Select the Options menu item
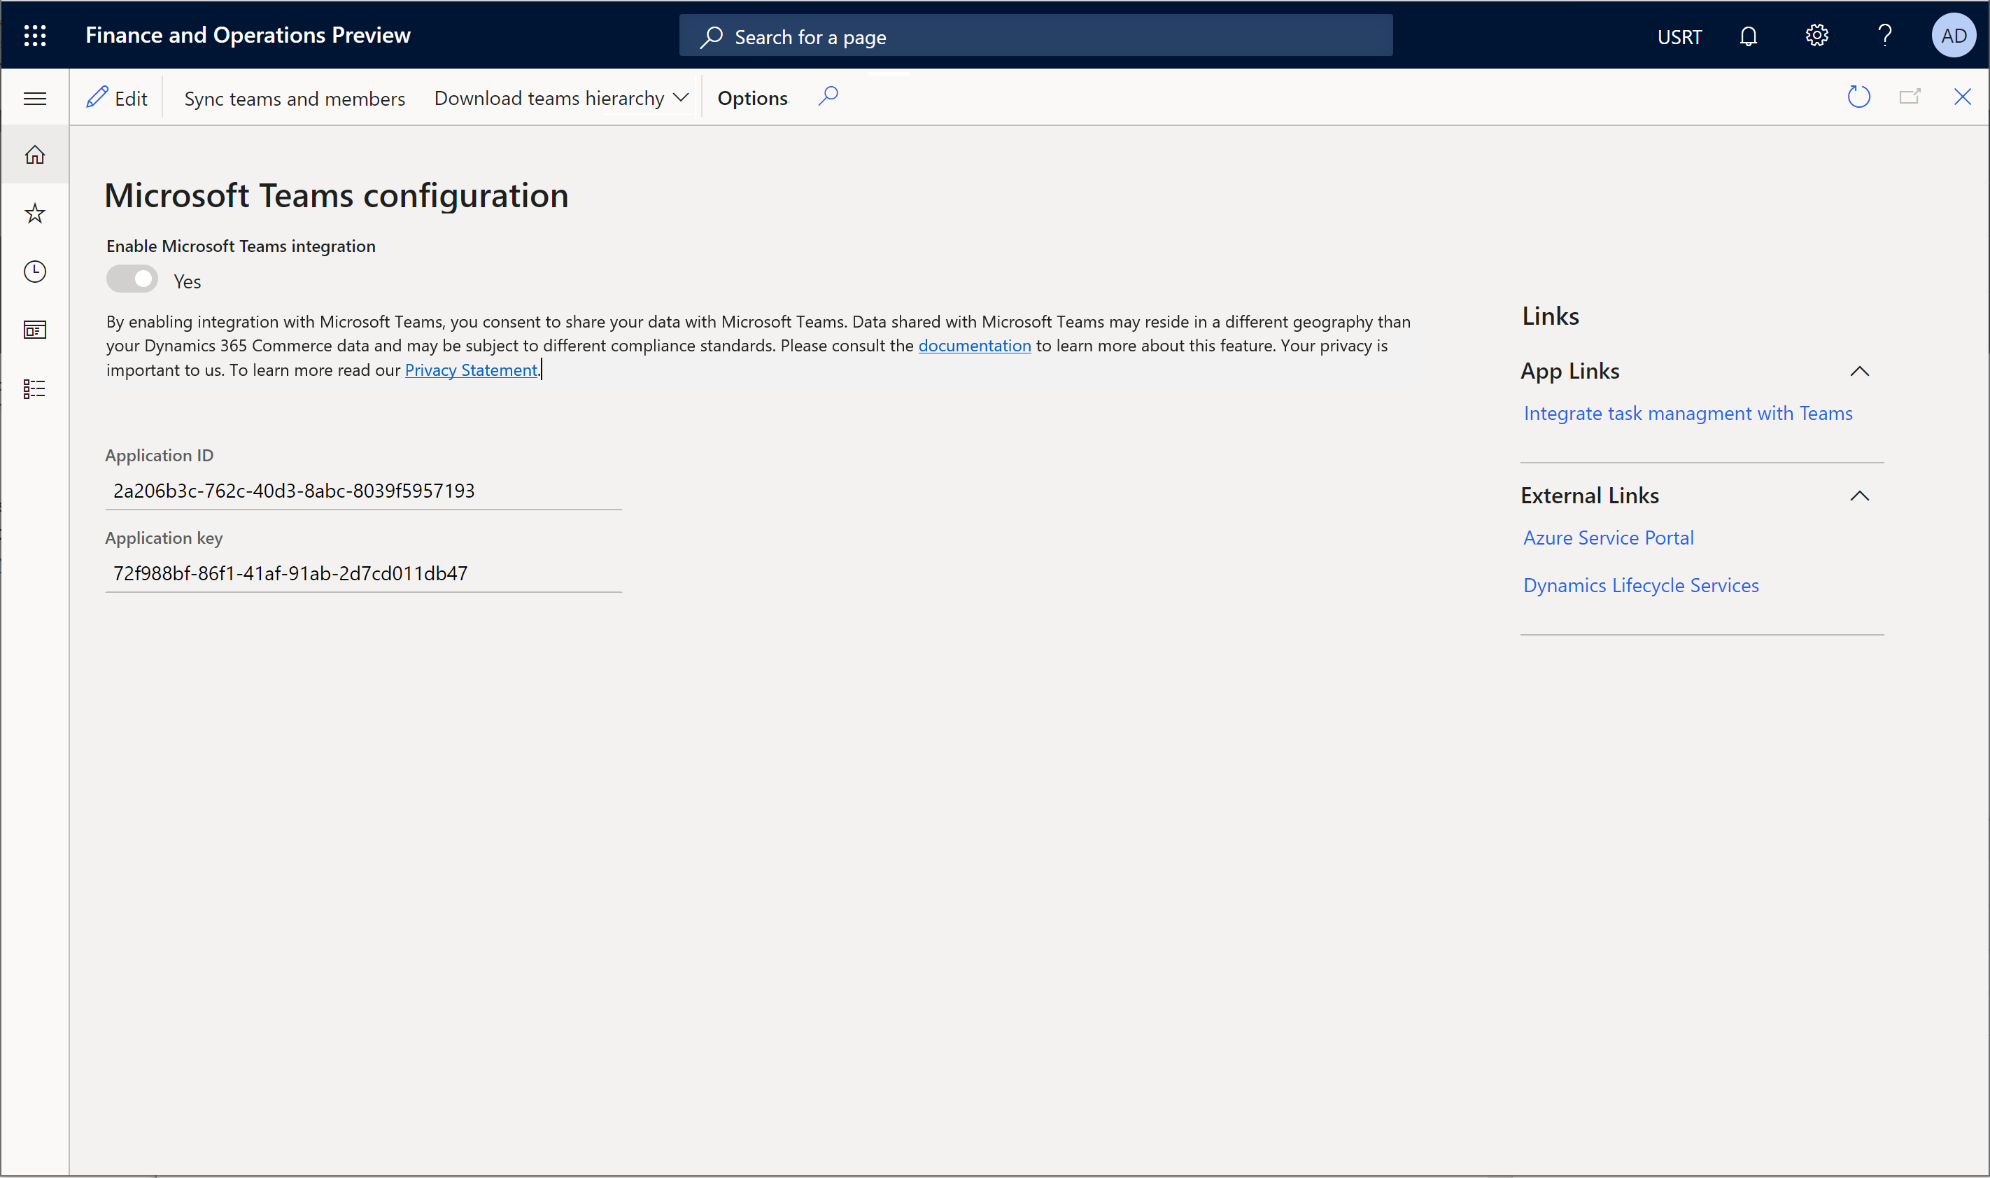 751,97
